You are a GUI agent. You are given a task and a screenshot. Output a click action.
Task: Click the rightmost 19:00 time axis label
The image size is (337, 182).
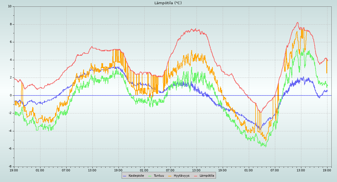[x=327, y=170]
